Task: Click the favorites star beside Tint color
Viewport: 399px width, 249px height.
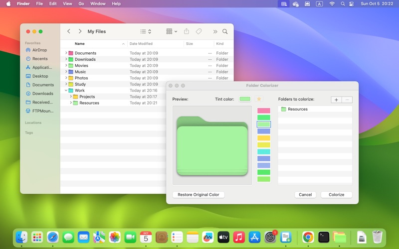Action: [x=259, y=99]
